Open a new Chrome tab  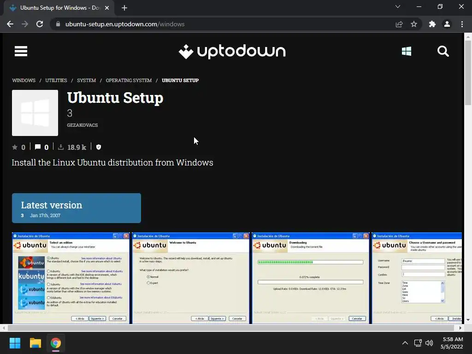124,8
